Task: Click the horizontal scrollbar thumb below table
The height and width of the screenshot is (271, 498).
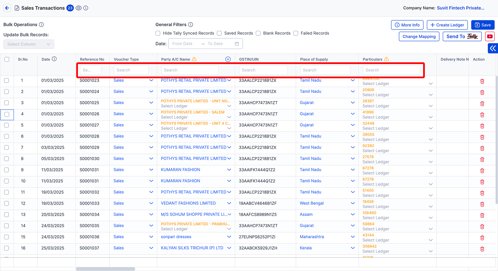Action: coord(105,269)
